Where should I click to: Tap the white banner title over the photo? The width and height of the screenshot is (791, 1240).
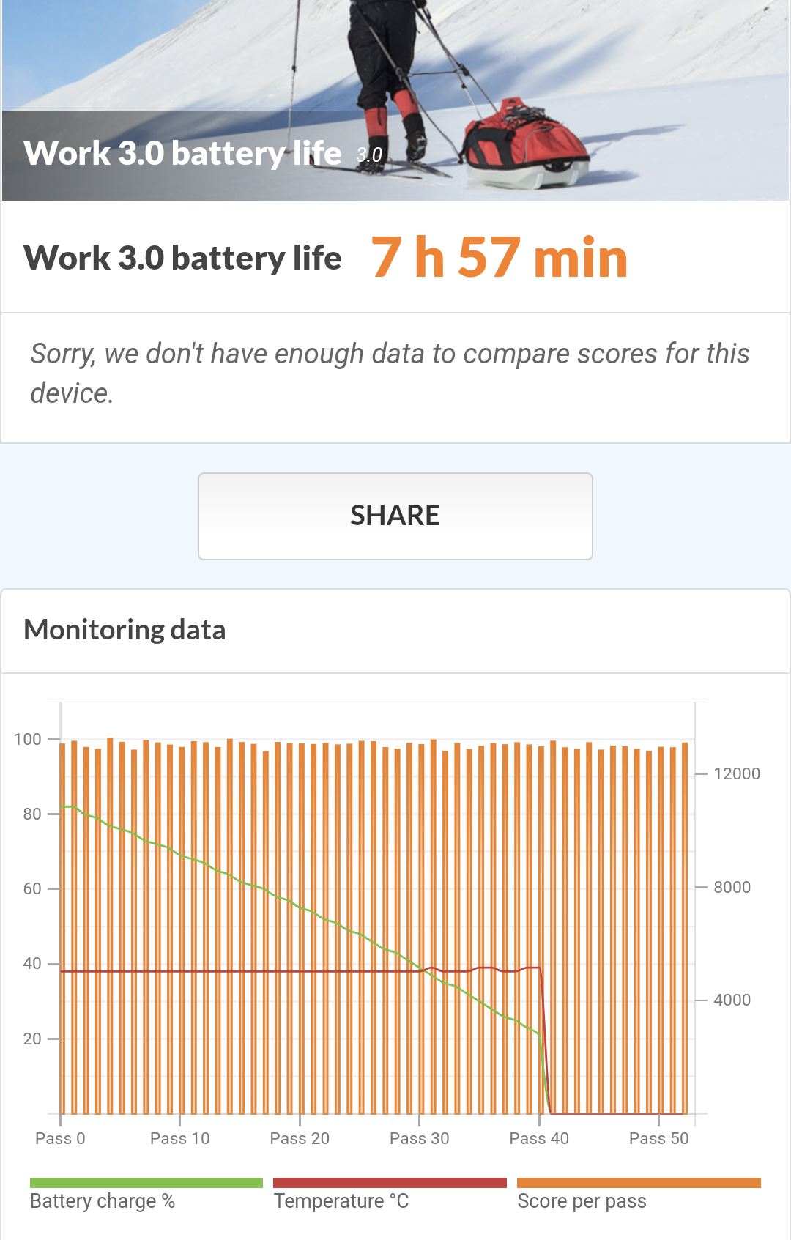pos(182,153)
